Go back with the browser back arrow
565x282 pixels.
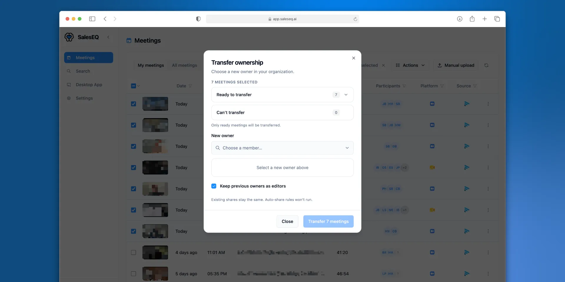[105, 19]
